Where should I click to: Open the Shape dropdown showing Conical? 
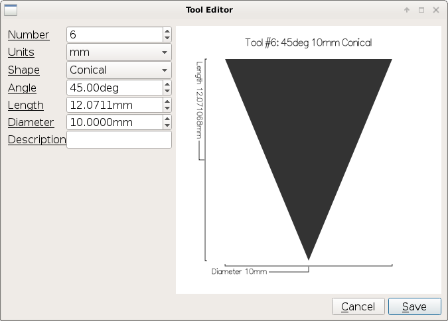coord(119,70)
